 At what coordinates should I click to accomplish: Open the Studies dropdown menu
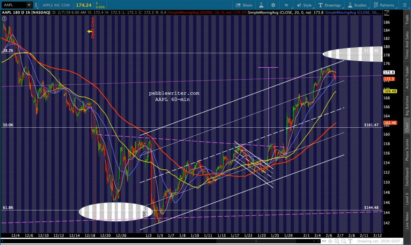357,5
